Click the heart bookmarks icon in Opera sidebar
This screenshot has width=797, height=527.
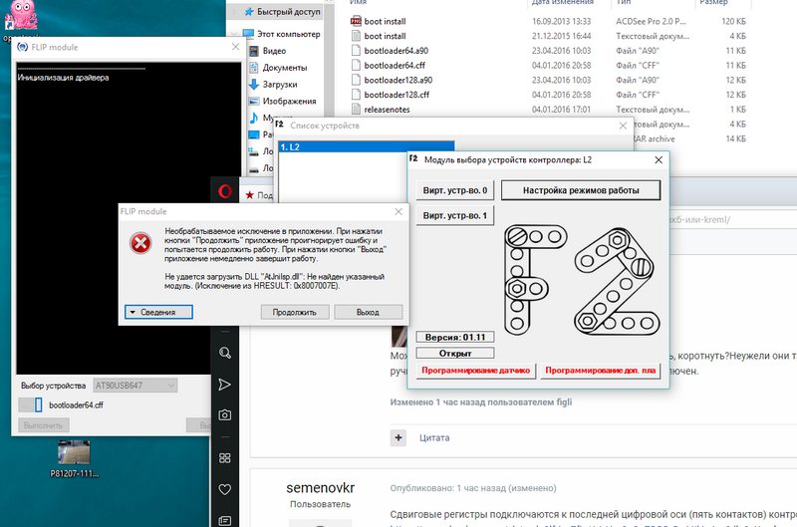coord(225,489)
